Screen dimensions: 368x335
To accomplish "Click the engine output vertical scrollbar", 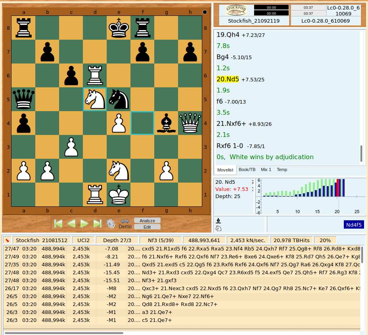I will [362, 255].
